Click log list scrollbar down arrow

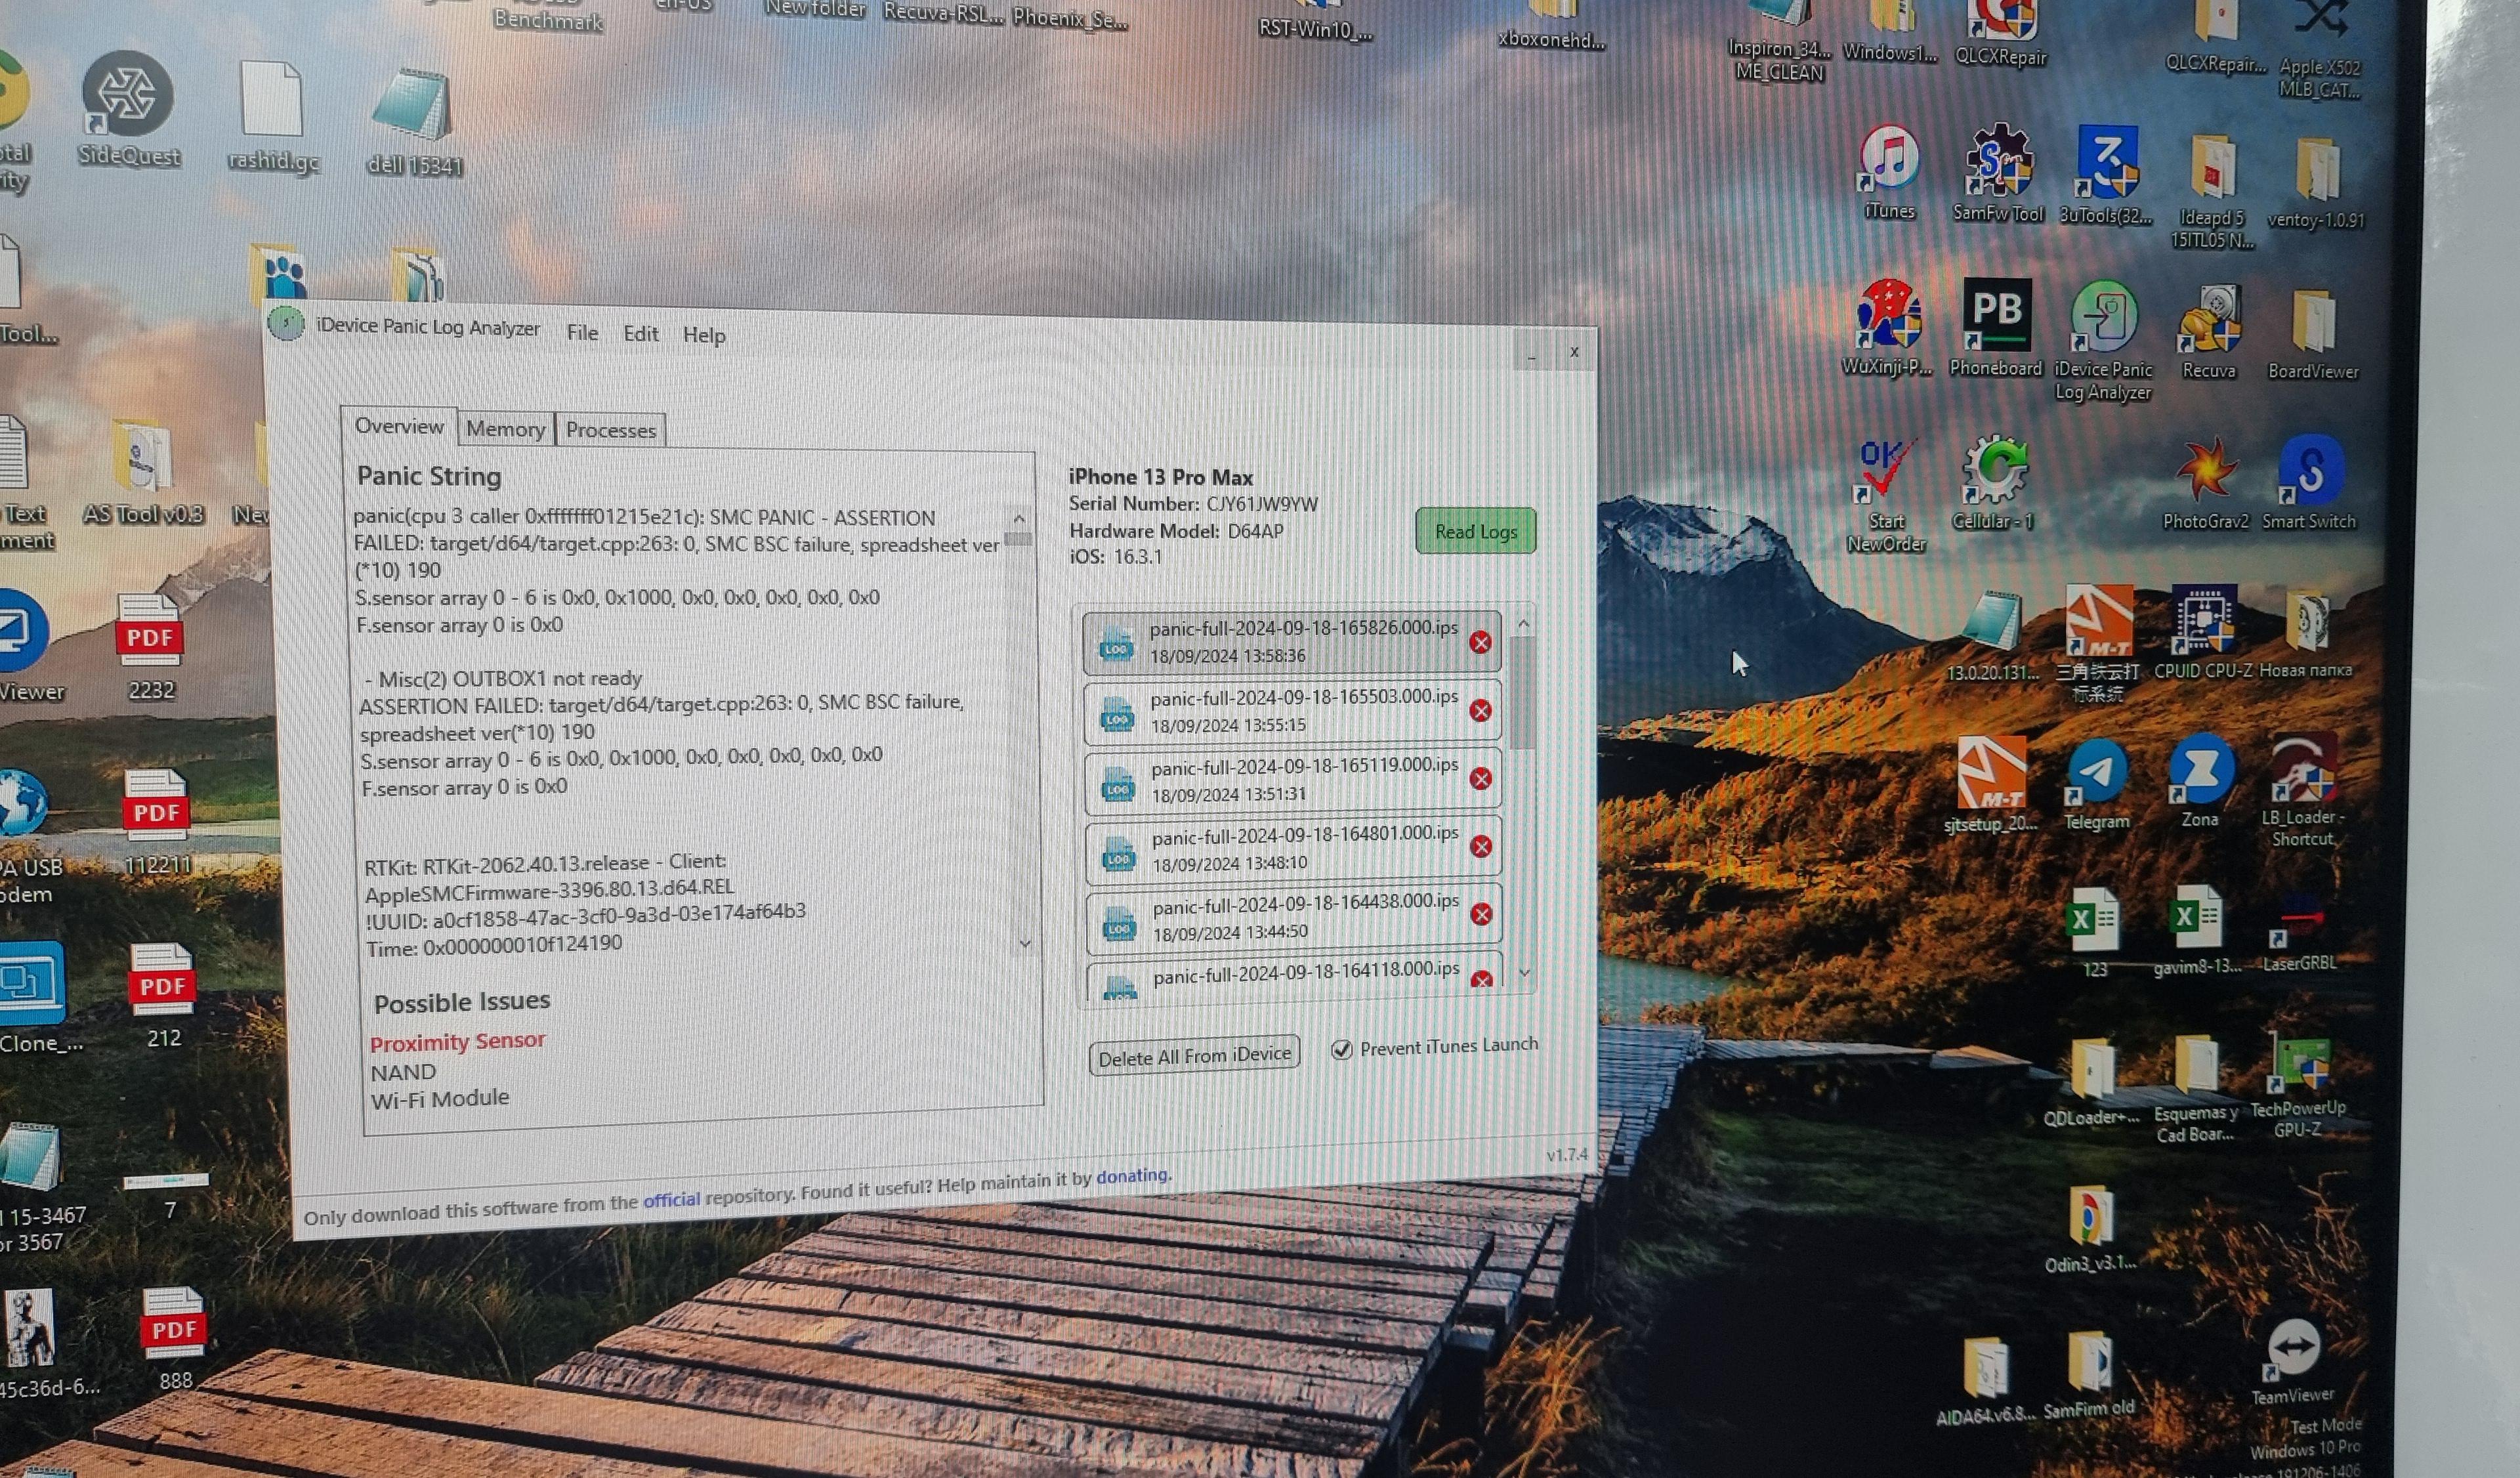1524,972
